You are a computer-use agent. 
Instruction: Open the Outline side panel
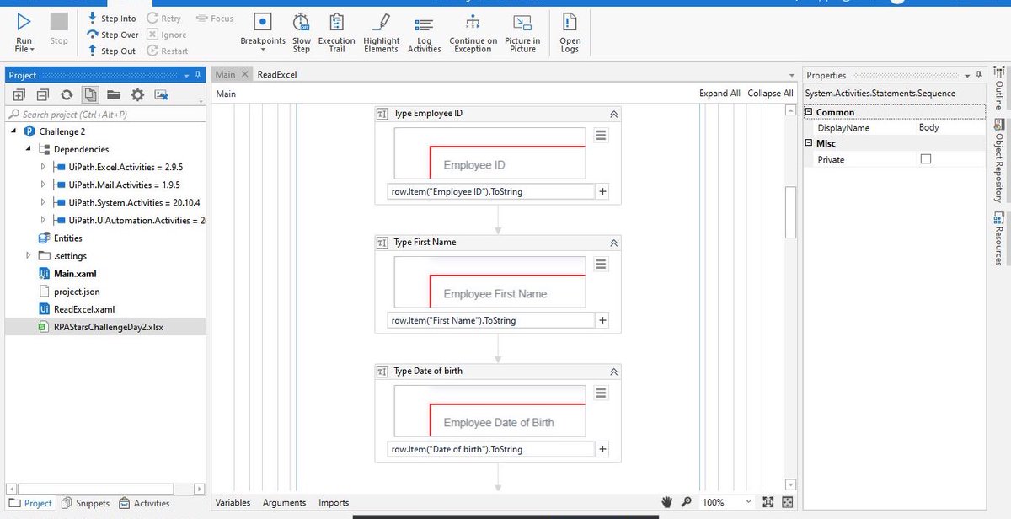tap(998, 88)
